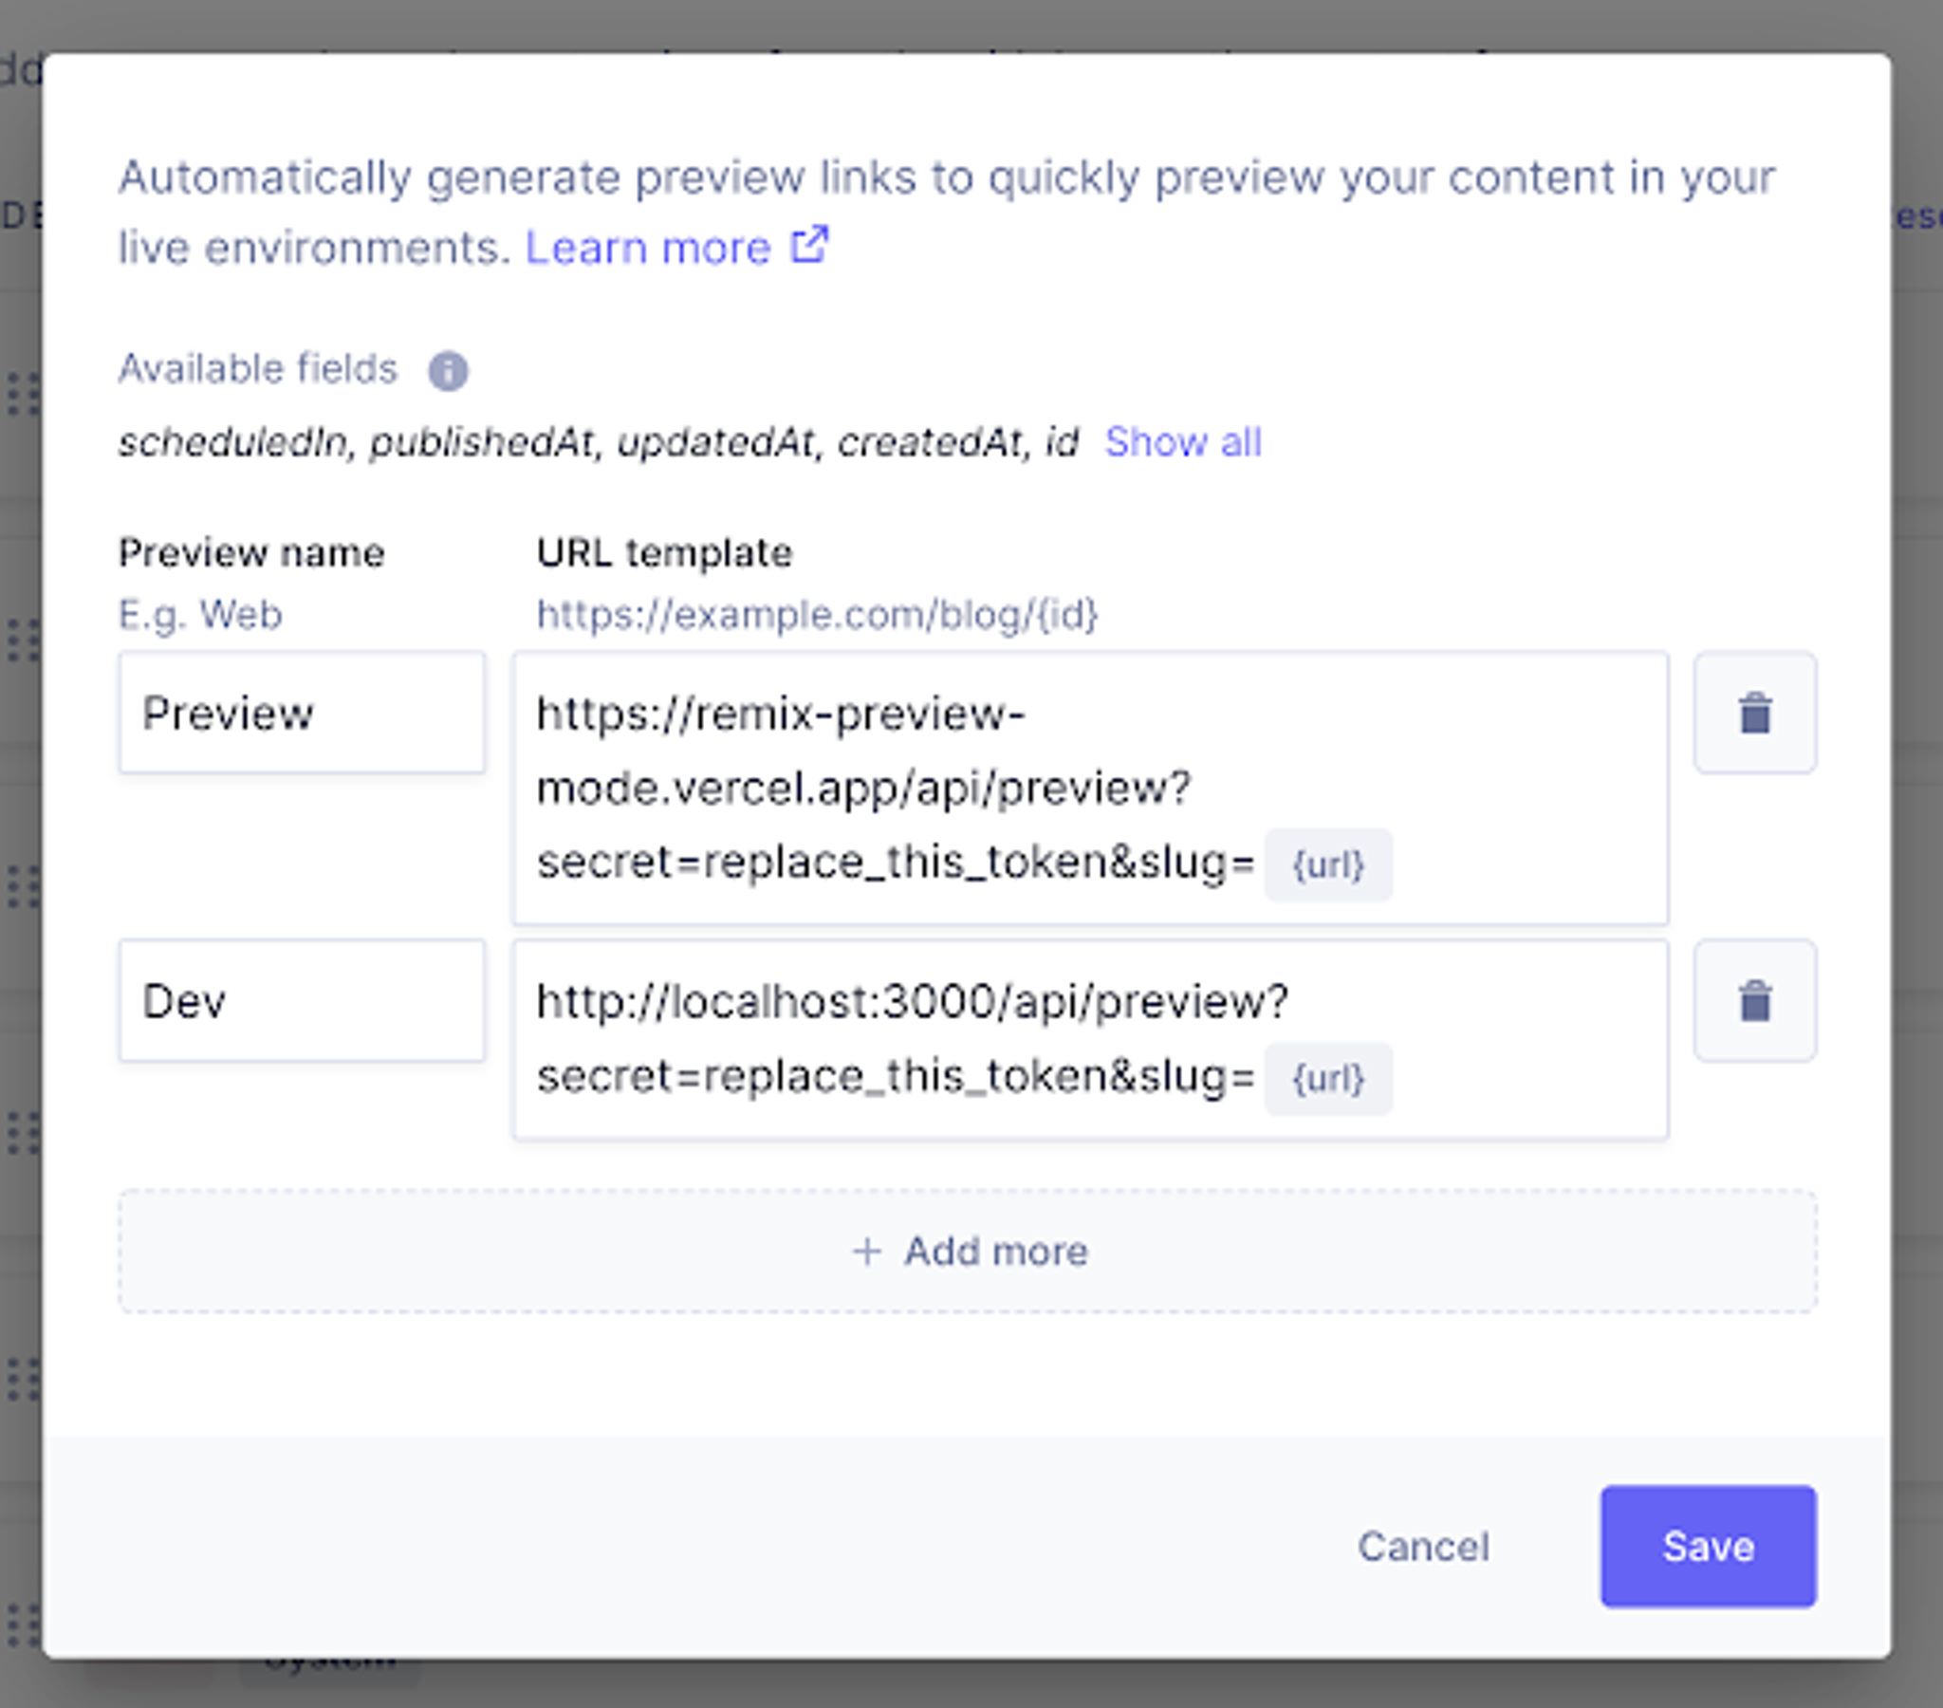
Task: Click external link icon beside Learn more
Action: 809,246
